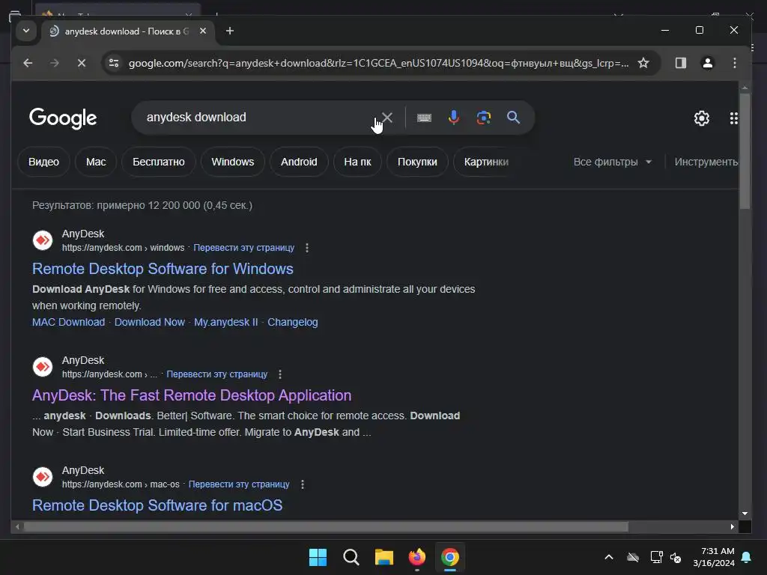Close the anydesk download tab
This screenshot has width=767, height=575.
pyautogui.click(x=203, y=31)
